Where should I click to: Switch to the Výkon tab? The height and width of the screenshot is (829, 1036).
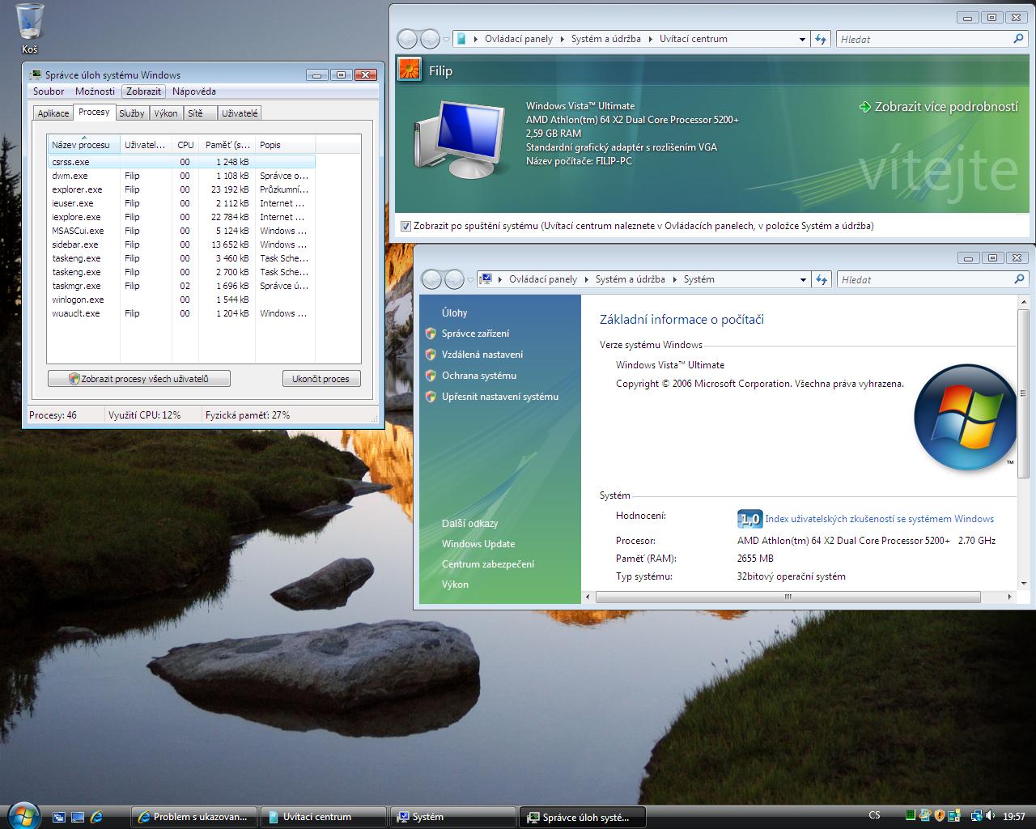click(166, 113)
